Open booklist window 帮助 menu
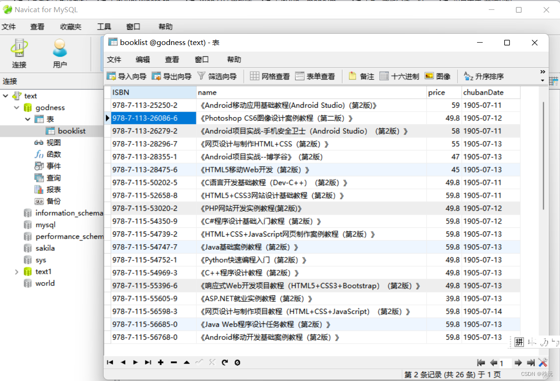The width and height of the screenshot is (560, 381). point(234,60)
